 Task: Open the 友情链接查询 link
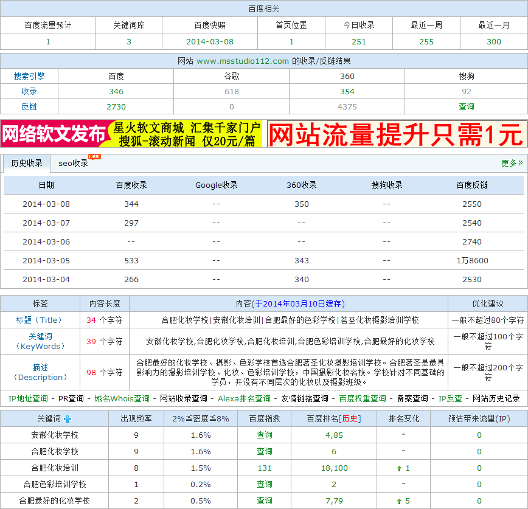click(305, 398)
